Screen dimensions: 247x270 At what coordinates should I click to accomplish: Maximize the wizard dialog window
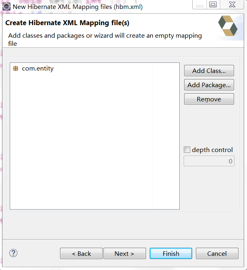pos(213,4)
